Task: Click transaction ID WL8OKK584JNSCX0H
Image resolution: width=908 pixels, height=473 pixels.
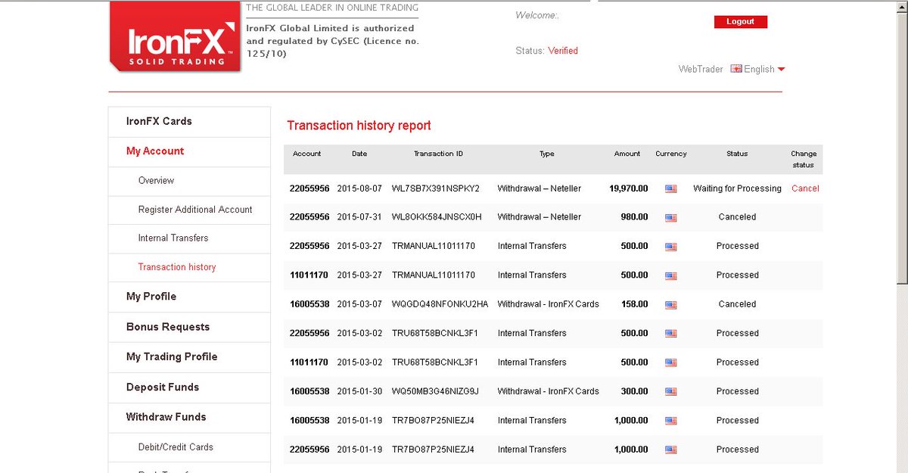Action: [x=437, y=217]
